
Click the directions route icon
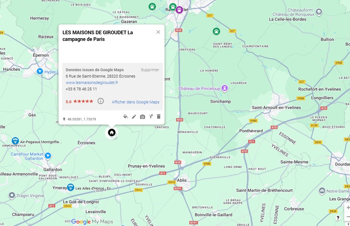(x=151, y=116)
